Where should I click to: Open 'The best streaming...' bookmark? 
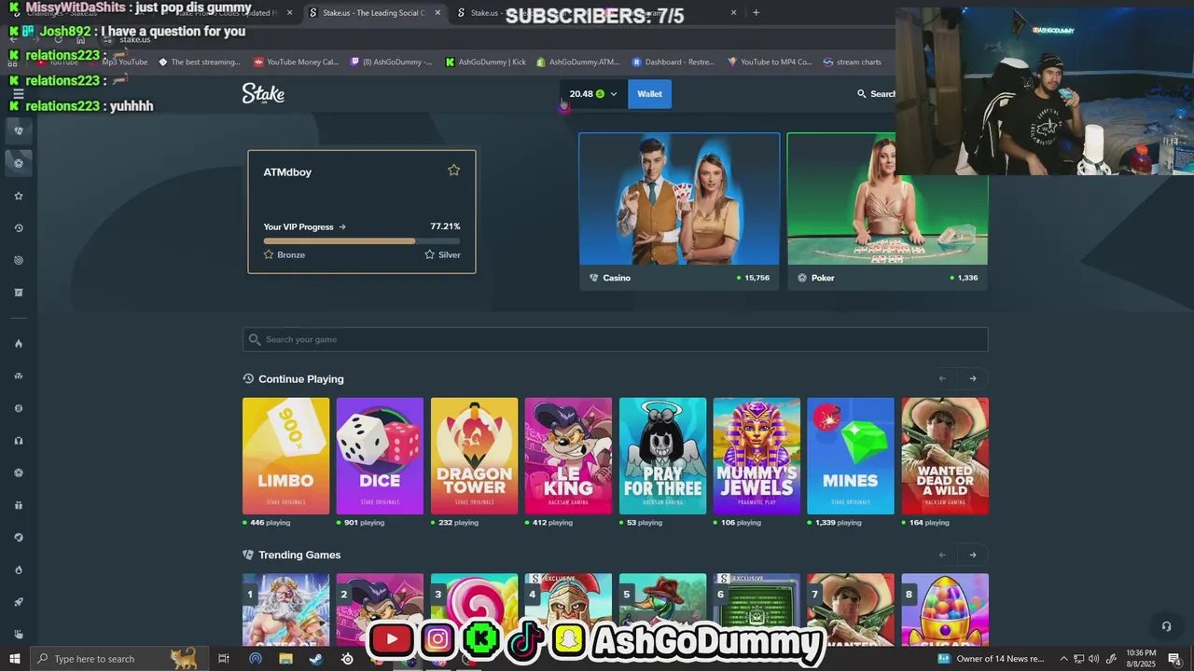coord(200,62)
